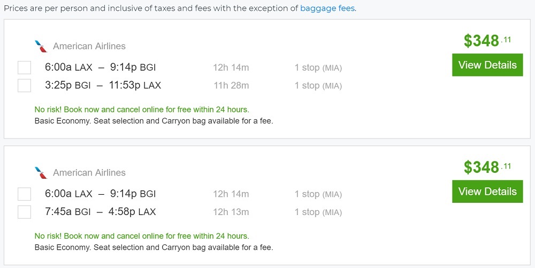
Task: Click the 12h 13m flight duration
Action: point(231,212)
